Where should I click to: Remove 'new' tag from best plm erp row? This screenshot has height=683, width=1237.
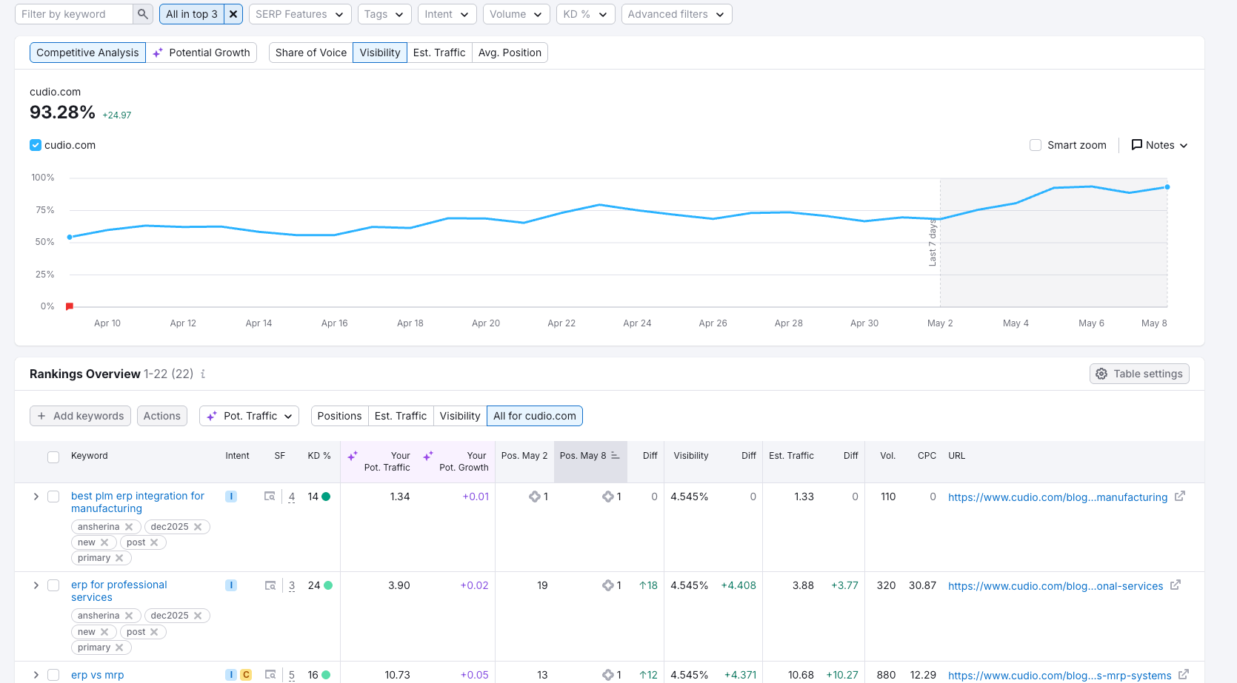click(x=104, y=542)
